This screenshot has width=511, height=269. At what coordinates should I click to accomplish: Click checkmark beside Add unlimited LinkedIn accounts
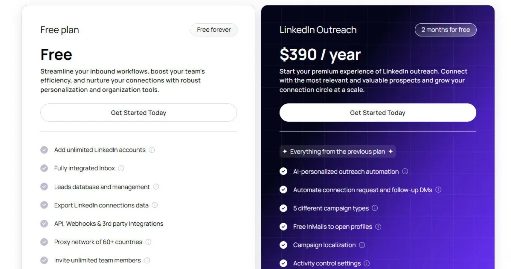44,150
